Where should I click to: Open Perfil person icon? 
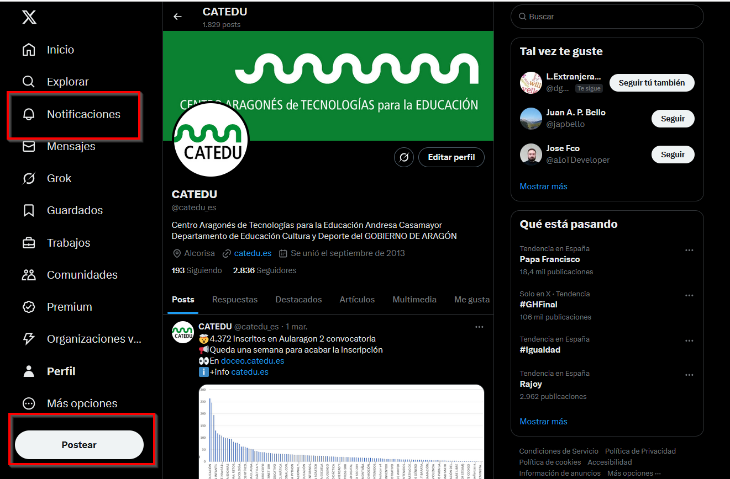(x=28, y=371)
